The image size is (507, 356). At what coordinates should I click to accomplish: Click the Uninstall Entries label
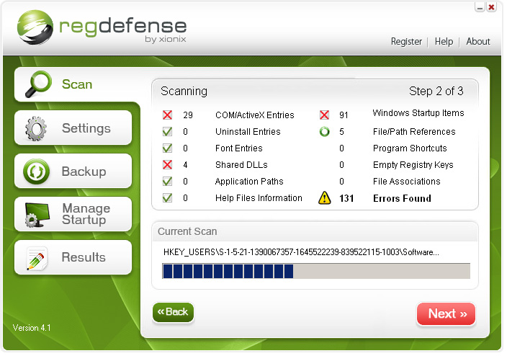coord(248,132)
